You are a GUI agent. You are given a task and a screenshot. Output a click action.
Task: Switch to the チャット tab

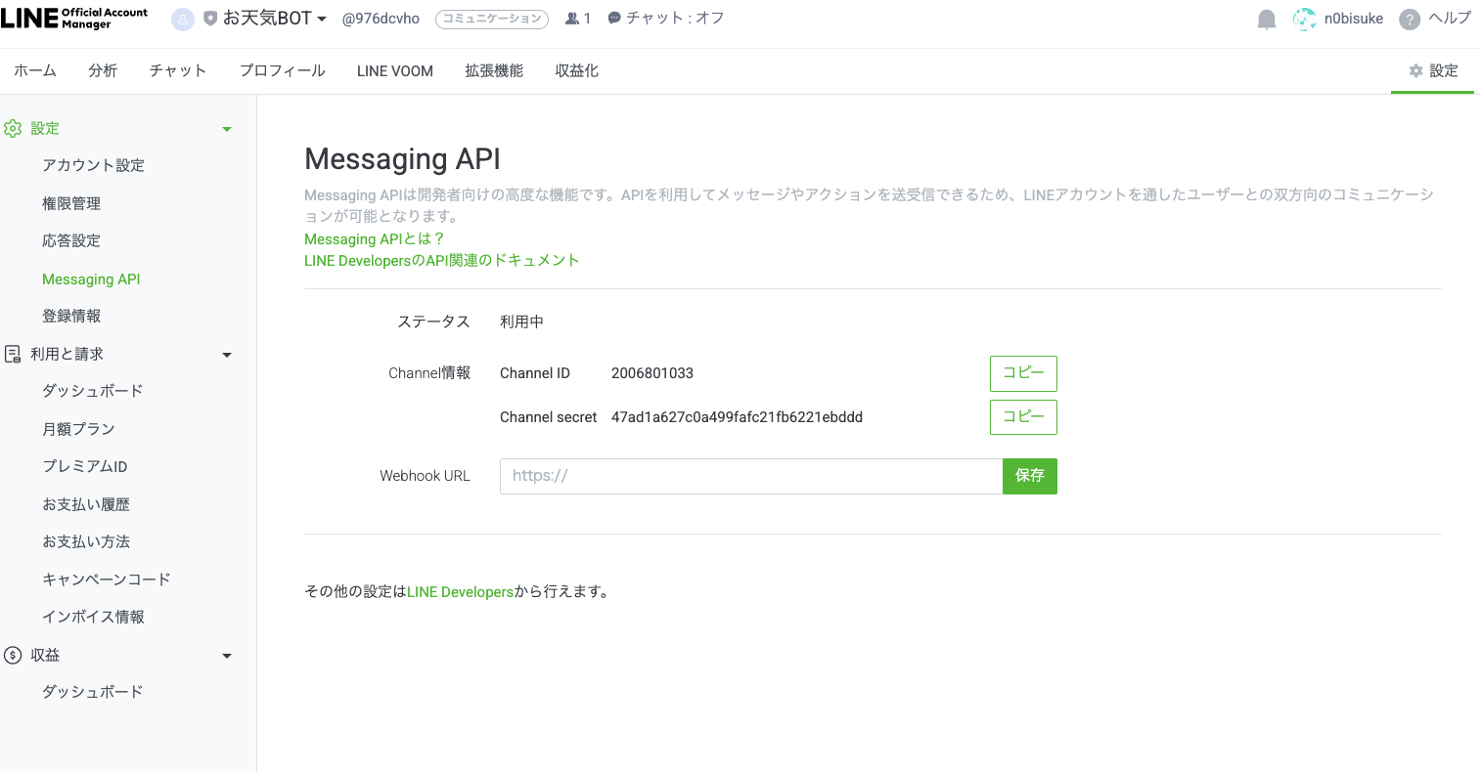178,70
